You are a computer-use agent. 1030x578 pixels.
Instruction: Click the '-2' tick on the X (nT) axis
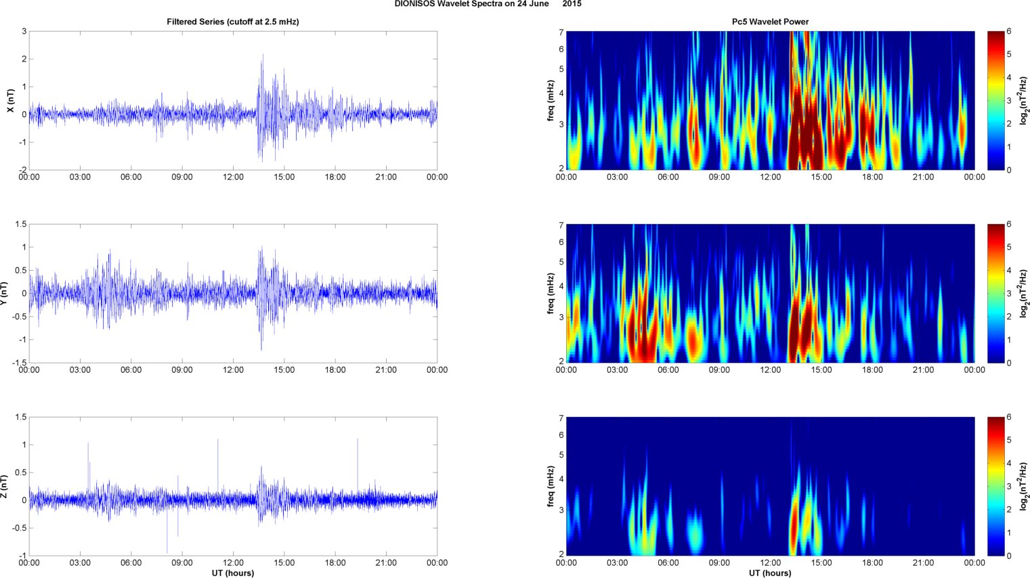22,170
